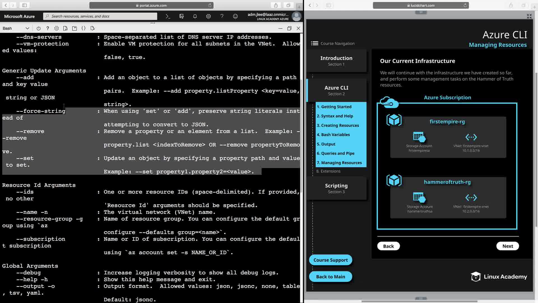
Task: Send feedback via the smiley face icon
Action: click(x=235, y=16)
